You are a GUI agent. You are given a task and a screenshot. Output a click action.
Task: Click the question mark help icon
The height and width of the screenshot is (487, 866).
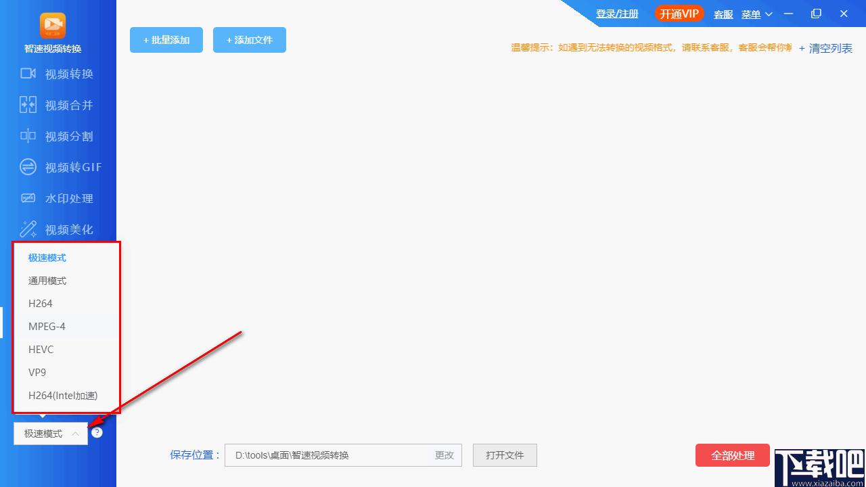point(97,433)
